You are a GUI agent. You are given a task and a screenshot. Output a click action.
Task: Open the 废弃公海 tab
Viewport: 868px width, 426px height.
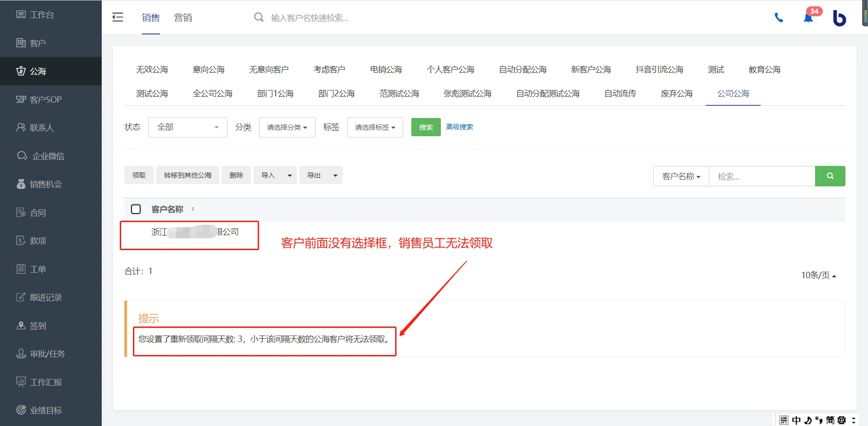tap(677, 94)
